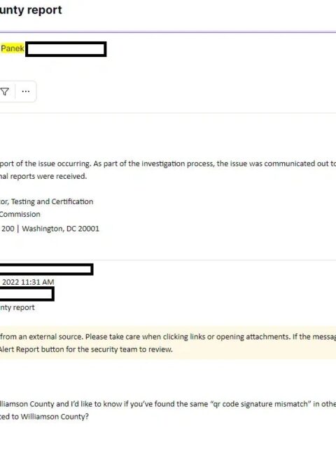Open the three-dots more options menu

[x=26, y=92]
